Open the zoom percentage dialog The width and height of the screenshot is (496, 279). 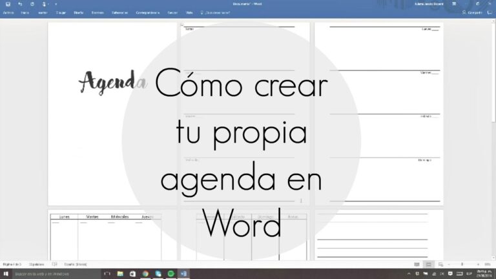click(x=488, y=264)
